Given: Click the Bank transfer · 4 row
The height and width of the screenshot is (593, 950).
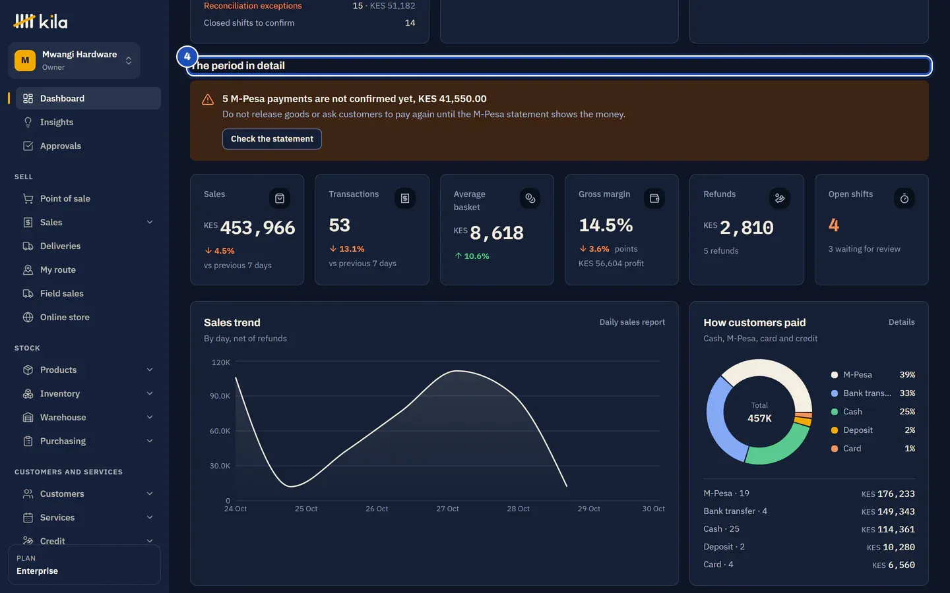Looking at the screenshot, I should [809, 511].
